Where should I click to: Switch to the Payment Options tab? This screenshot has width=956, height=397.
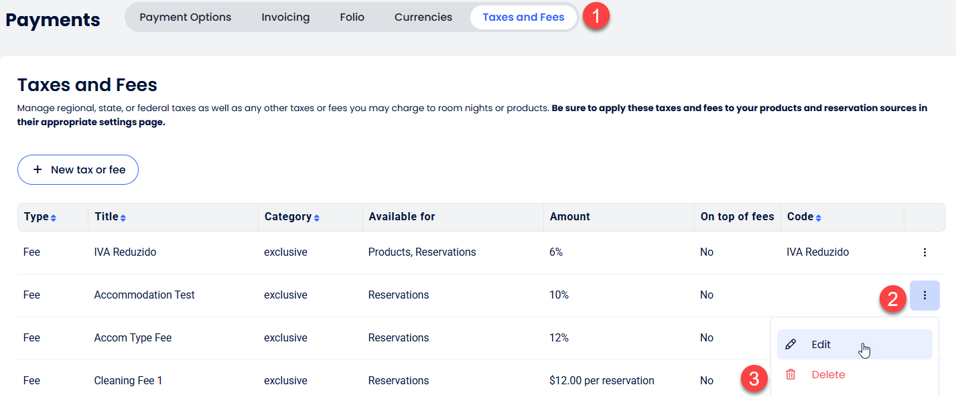[x=186, y=17]
